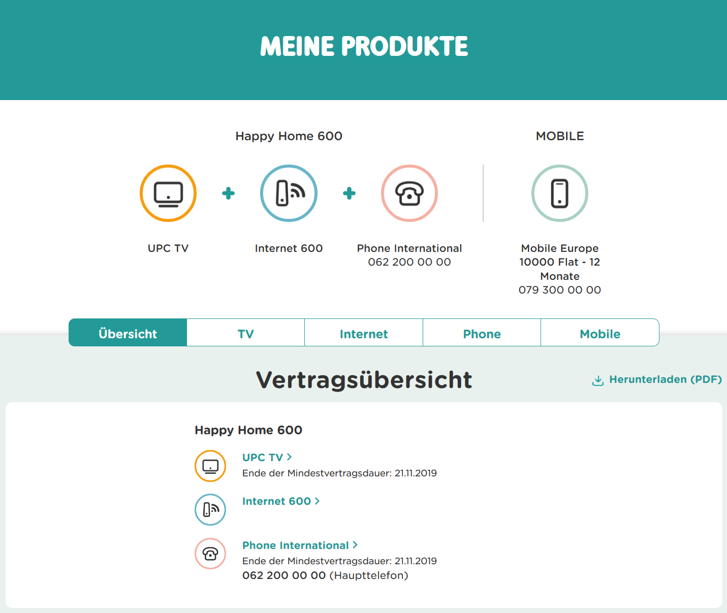Viewport: 727px width, 613px height.
Task: Click the pink Phone International telephone icon at top
Action: coord(409,193)
